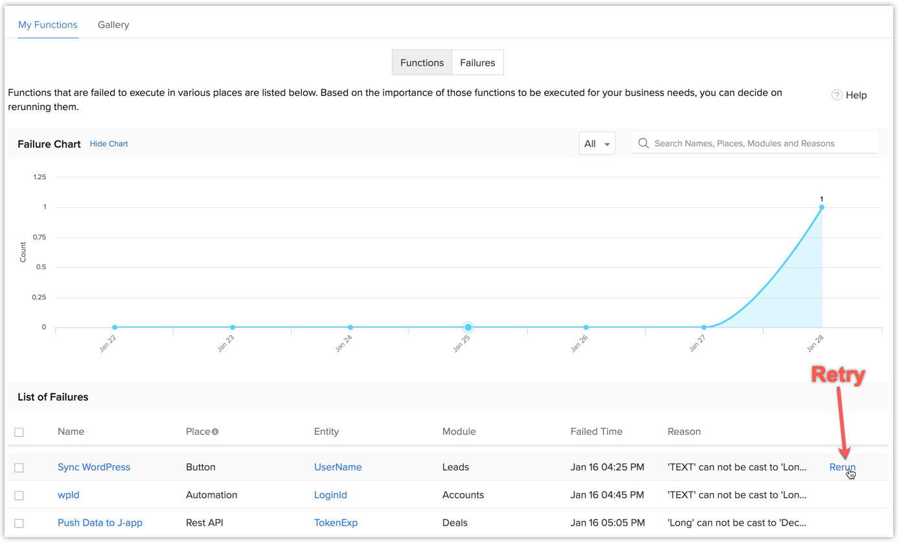Open the TokenExp entity link
Image resolution: width=899 pixels, height=543 pixels.
(336, 523)
